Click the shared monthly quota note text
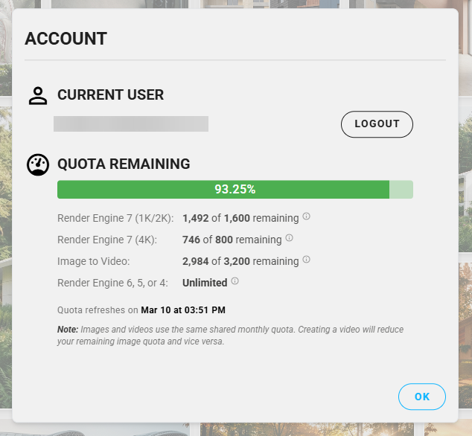This screenshot has height=436, width=472. coord(231,335)
